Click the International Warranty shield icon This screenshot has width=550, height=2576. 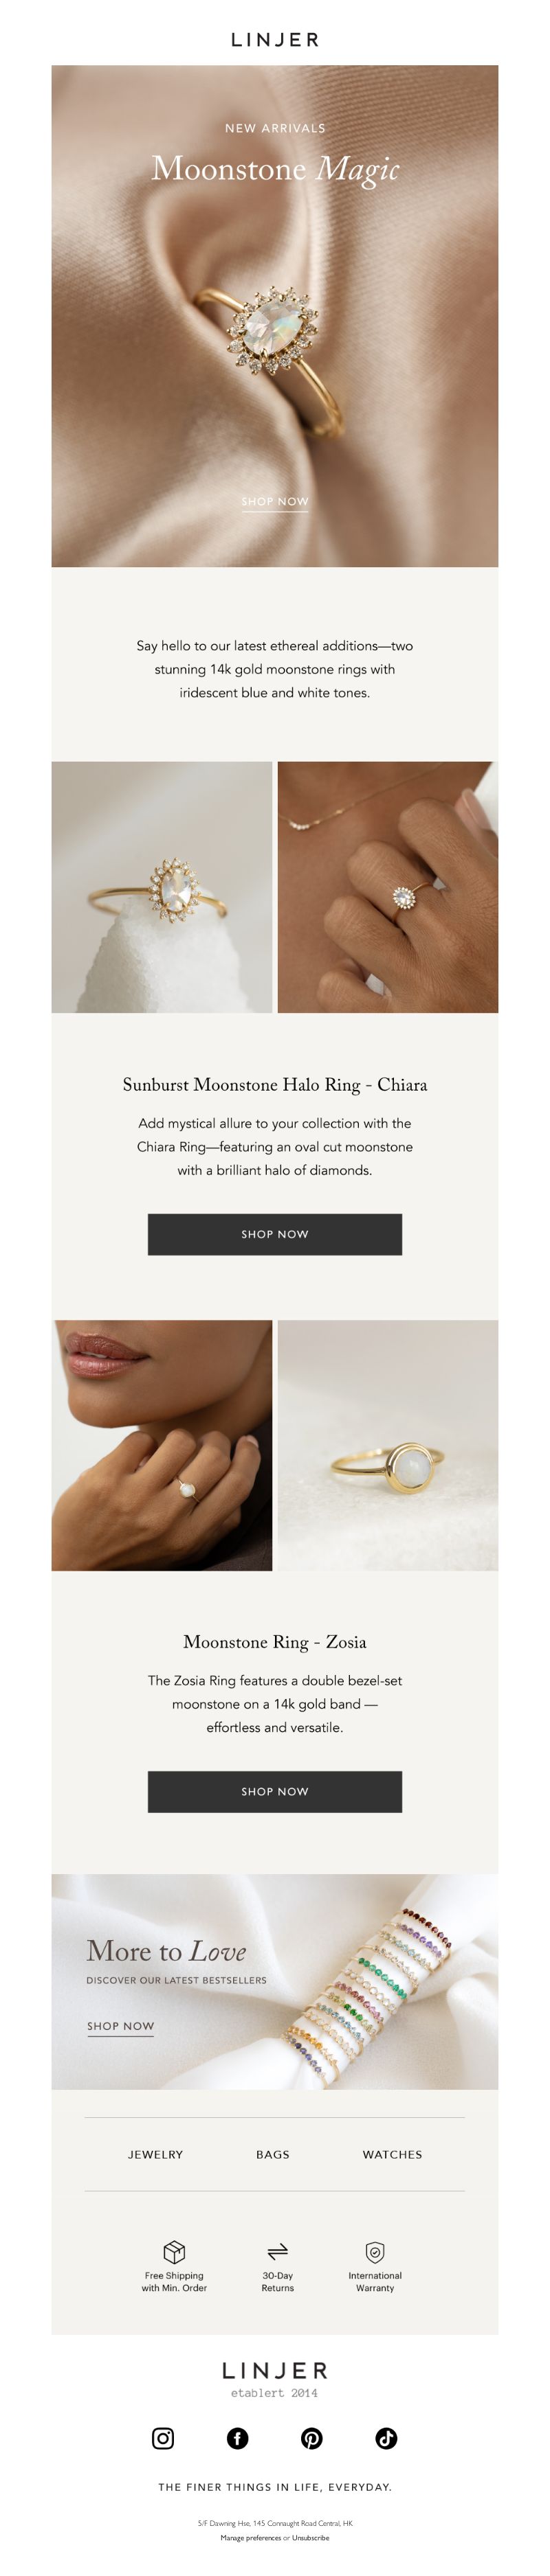[375, 2251]
